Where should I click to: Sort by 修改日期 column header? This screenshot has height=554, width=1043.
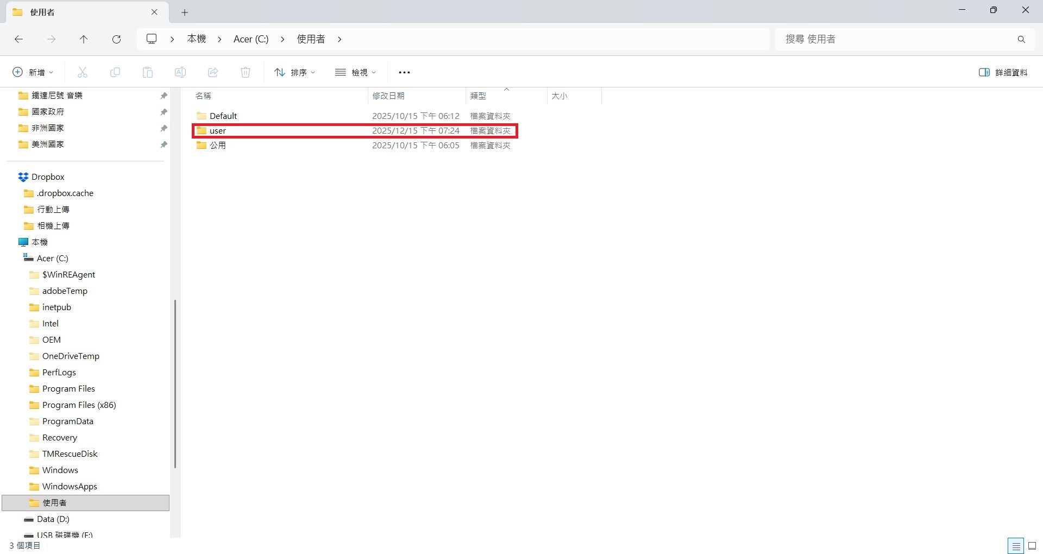pyautogui.click(x=417, y=96)
